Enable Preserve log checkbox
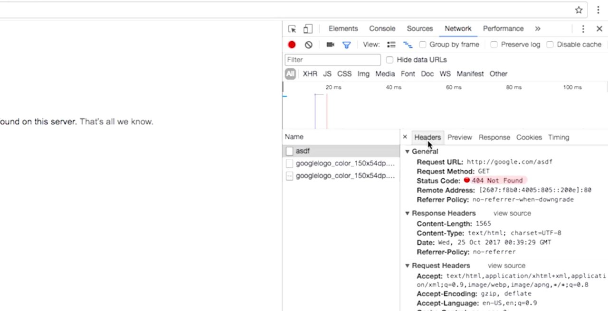Viewport: 608px width, 311px height. tap(494, 45)
